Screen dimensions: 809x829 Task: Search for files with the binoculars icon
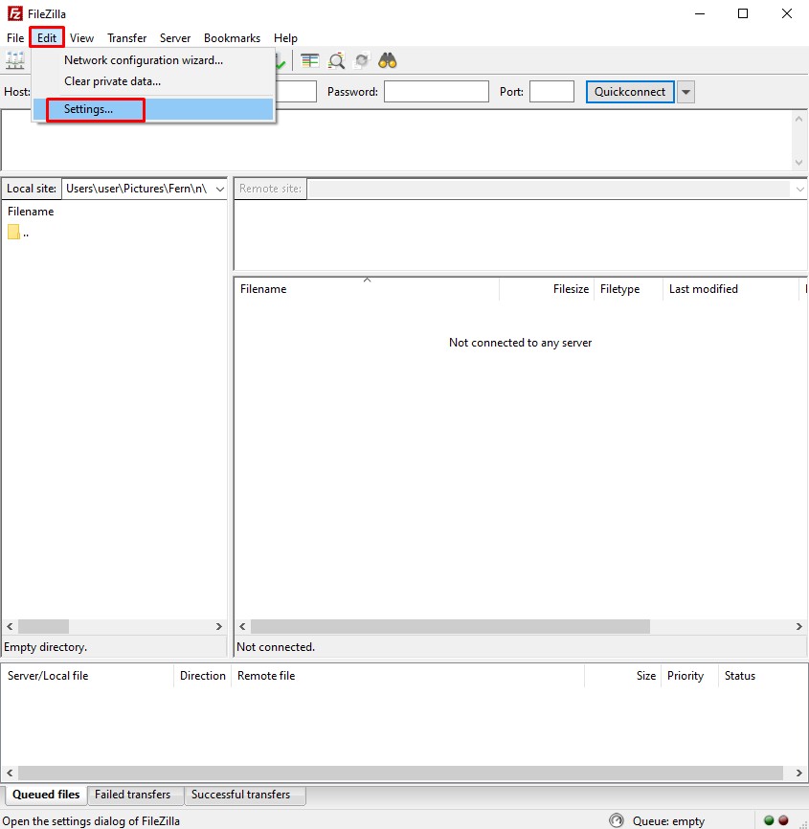(388, 61)
